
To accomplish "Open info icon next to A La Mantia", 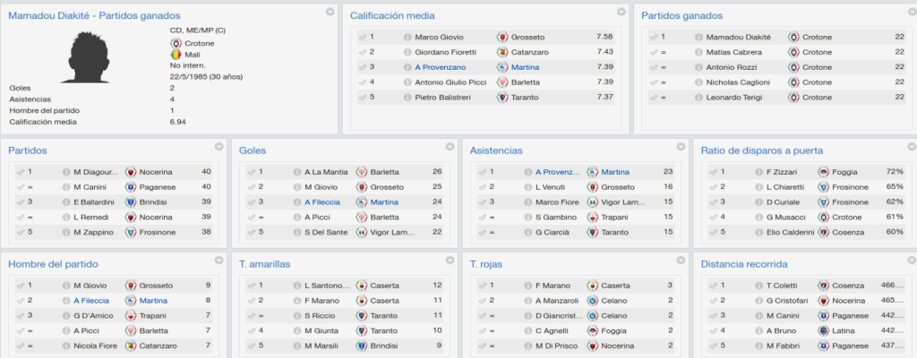I will (297, 172).
